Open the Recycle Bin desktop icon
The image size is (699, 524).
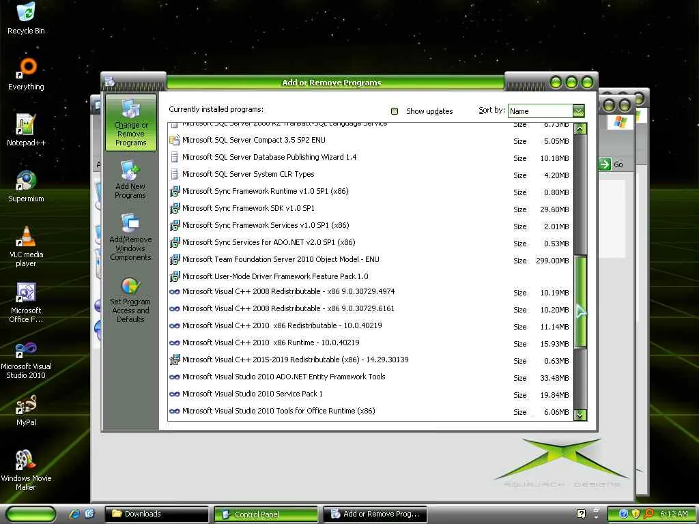tap(26, 18)
